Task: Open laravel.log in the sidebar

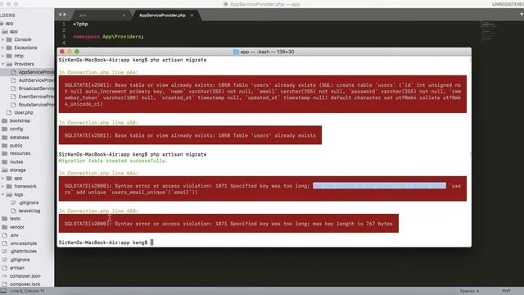Action: (x=29, y=211)
